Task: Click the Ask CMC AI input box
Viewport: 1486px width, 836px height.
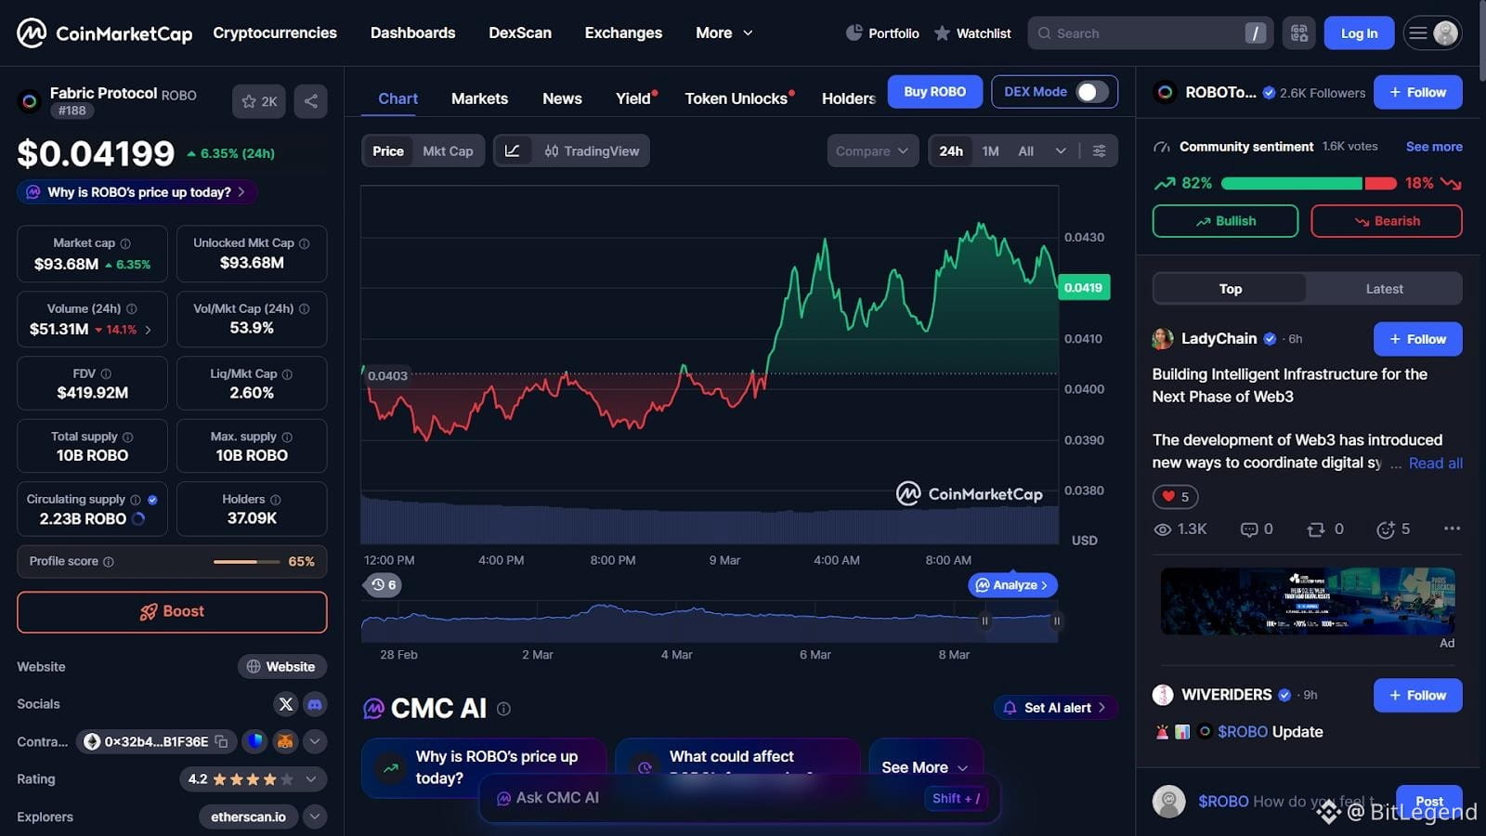Action: coord(739,798)
